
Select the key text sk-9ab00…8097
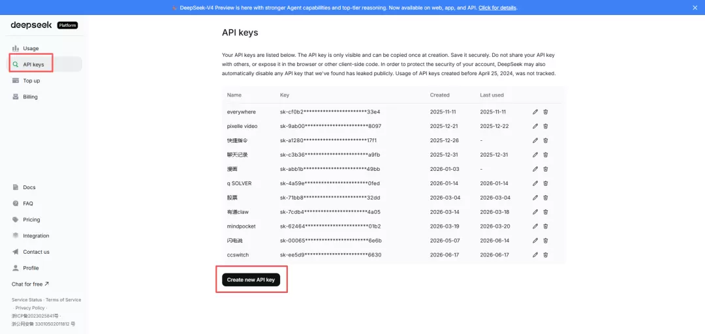[330, 127]
